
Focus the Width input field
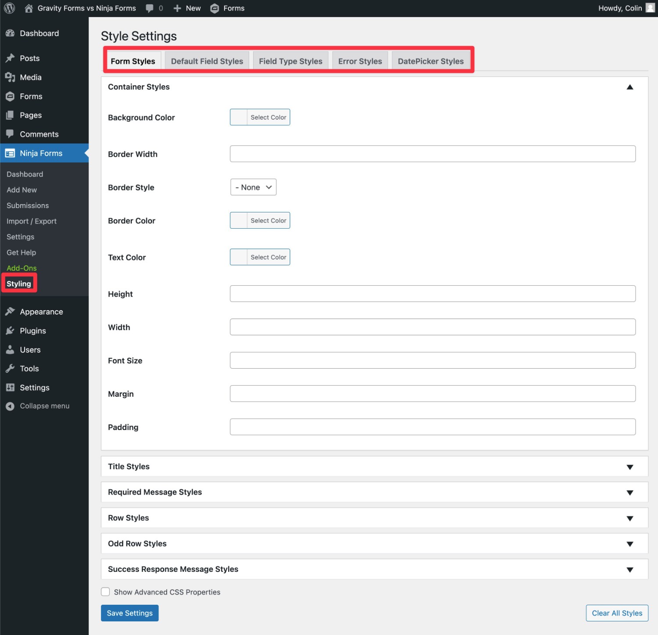(433, 327)
